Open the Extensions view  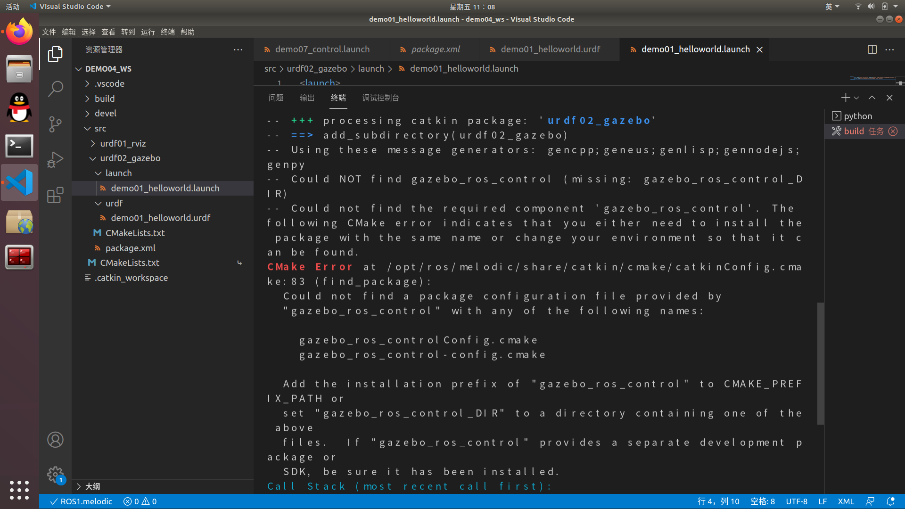click(x=55, y=195)
